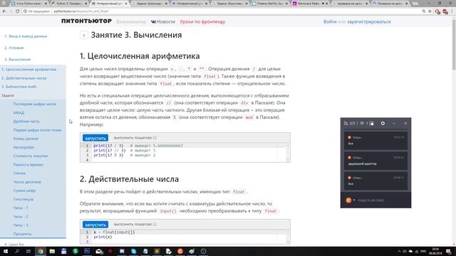Click the viewers eye icon in the chat widget
Image resolution: width=456 pixels, height=256 pixels.
point(362,123)
